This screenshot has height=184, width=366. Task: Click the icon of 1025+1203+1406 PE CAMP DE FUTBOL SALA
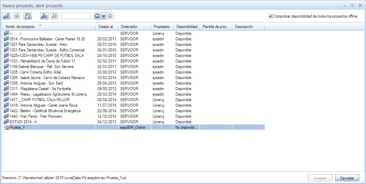[x=7, y=56]
